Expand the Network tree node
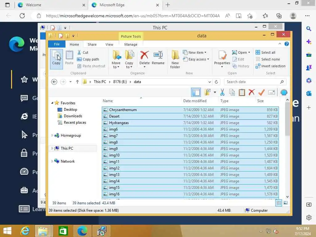 tap(52, 161)
